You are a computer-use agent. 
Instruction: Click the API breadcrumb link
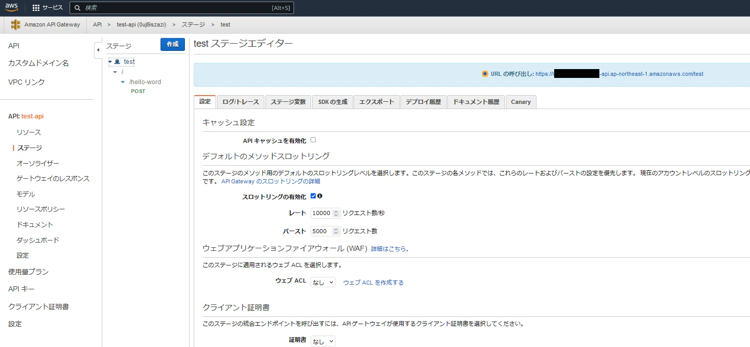[97, 24]
